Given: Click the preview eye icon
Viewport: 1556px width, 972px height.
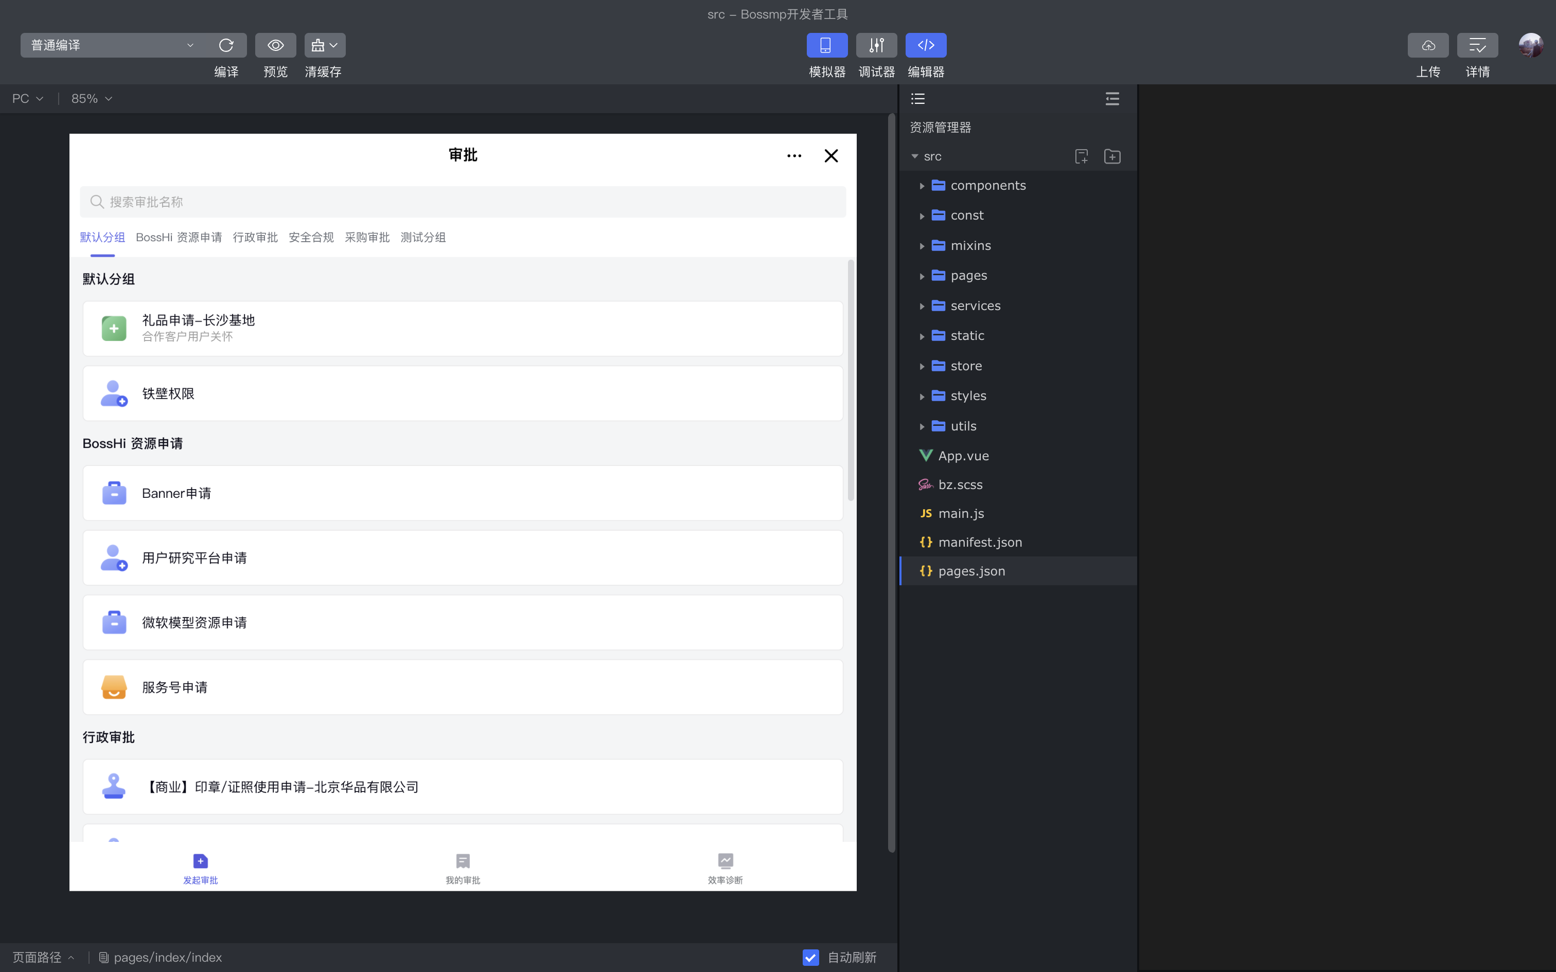Looking at the screenshot, I should point(275,45).
